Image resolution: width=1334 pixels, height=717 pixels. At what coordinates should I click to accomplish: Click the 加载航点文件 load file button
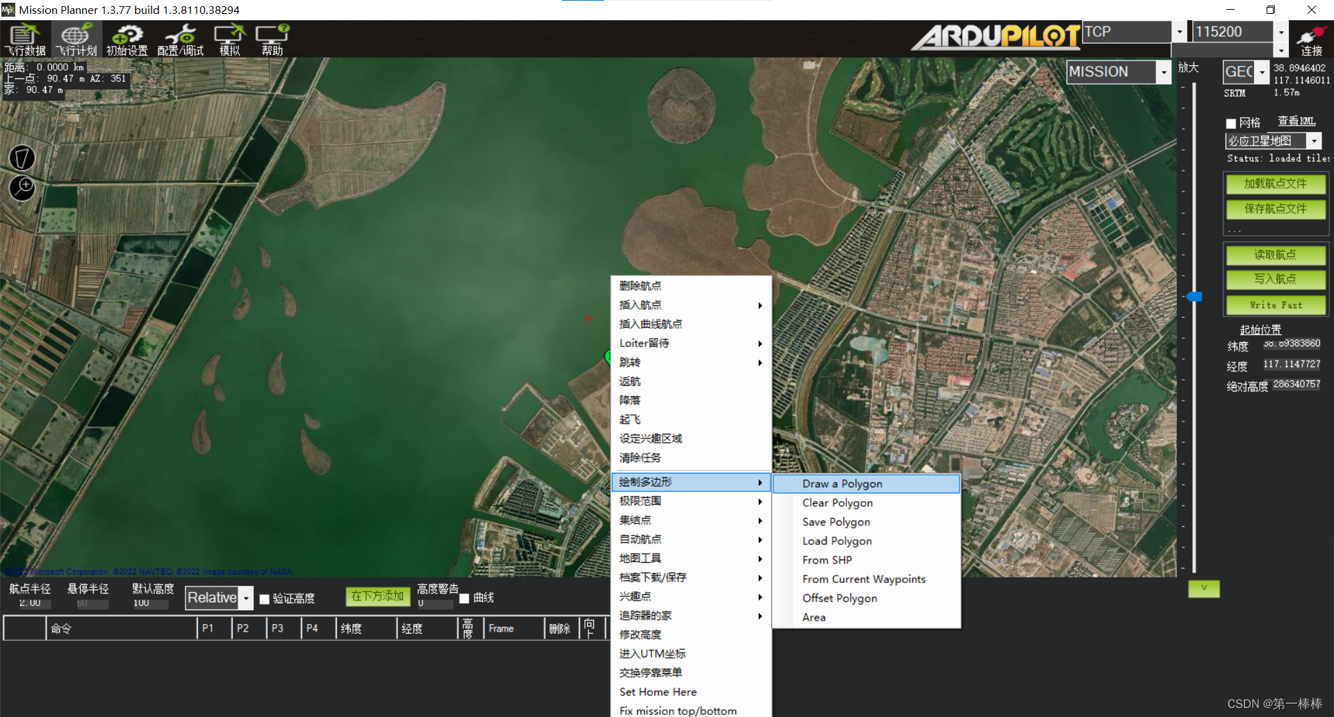click(1275, 184)
